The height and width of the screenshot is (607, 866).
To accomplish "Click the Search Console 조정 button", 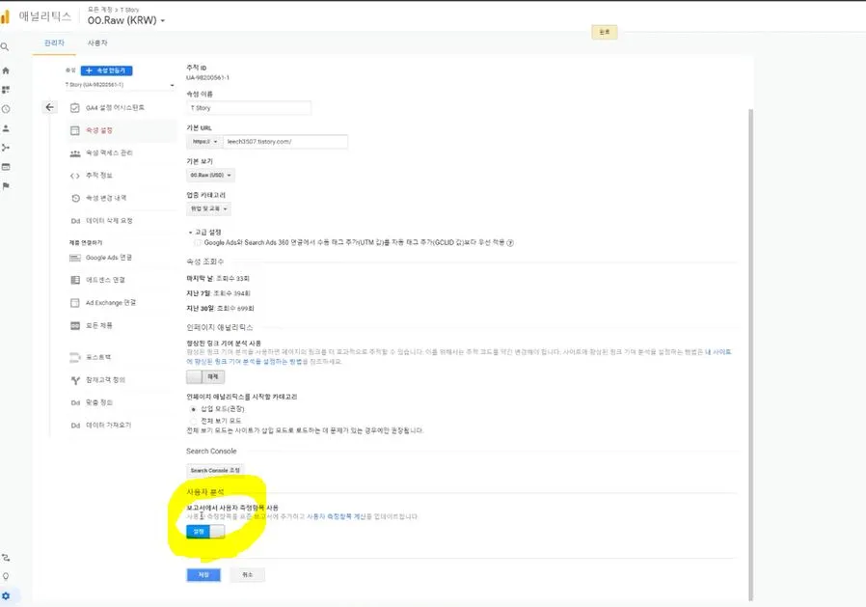I will click(215, 470).
